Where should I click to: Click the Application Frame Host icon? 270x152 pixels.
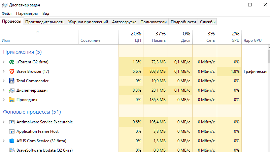pyautogui.click(x=12, y=131)
